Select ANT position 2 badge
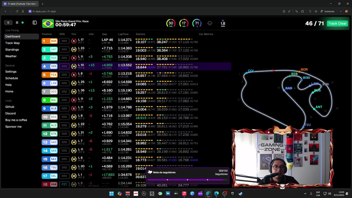The width and height of the screenshot is (352, 198). [50, 50]
